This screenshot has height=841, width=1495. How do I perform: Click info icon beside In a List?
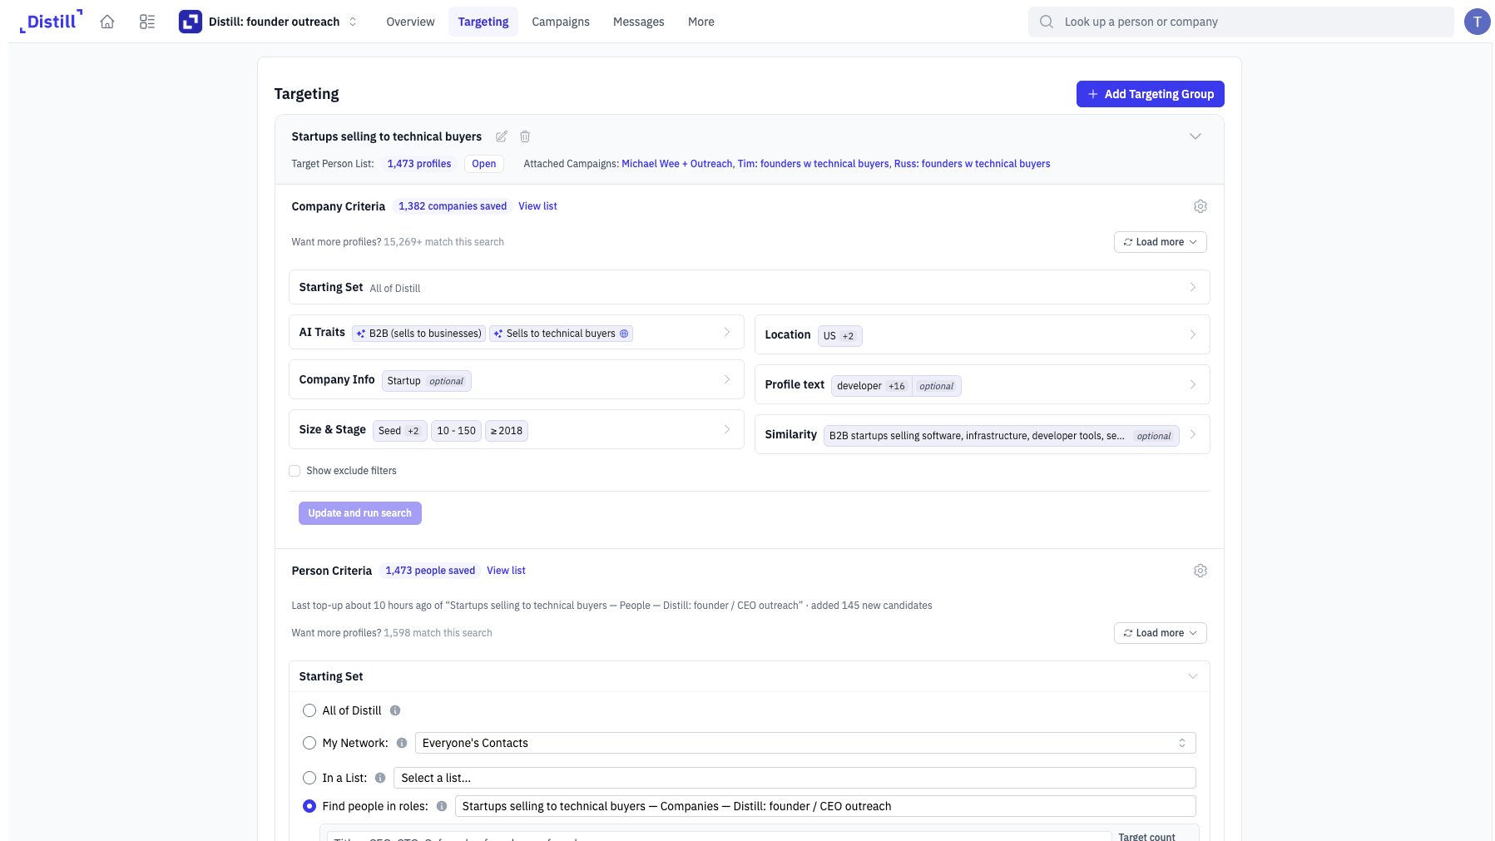click(x=380, y=778)
